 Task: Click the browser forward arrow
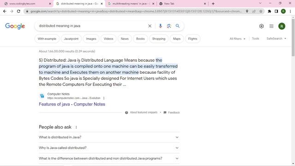12,11
